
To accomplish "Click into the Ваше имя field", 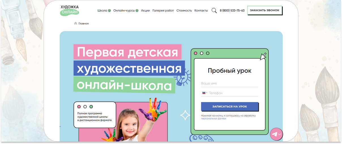I will 229,84.
